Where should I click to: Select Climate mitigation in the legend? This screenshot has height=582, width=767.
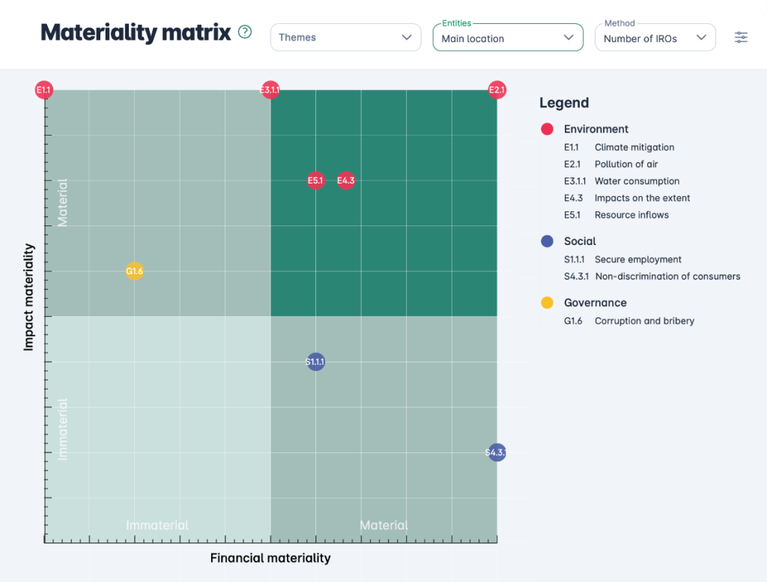pyautogui.click(x=634, y=148)
